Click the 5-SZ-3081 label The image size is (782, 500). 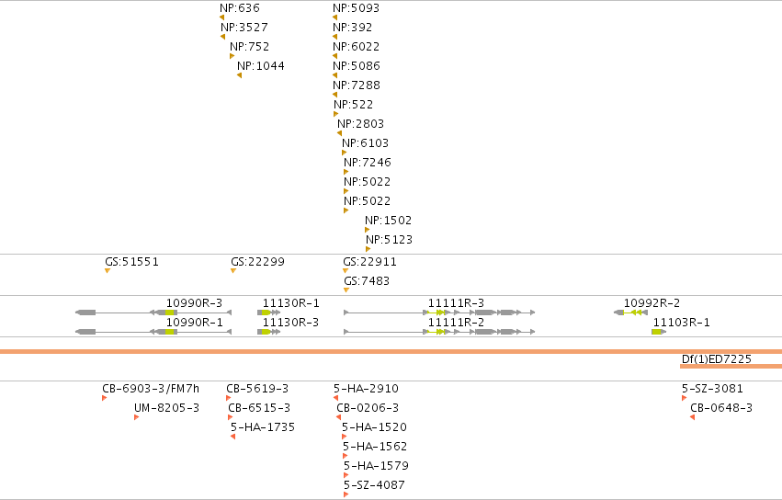713,389
